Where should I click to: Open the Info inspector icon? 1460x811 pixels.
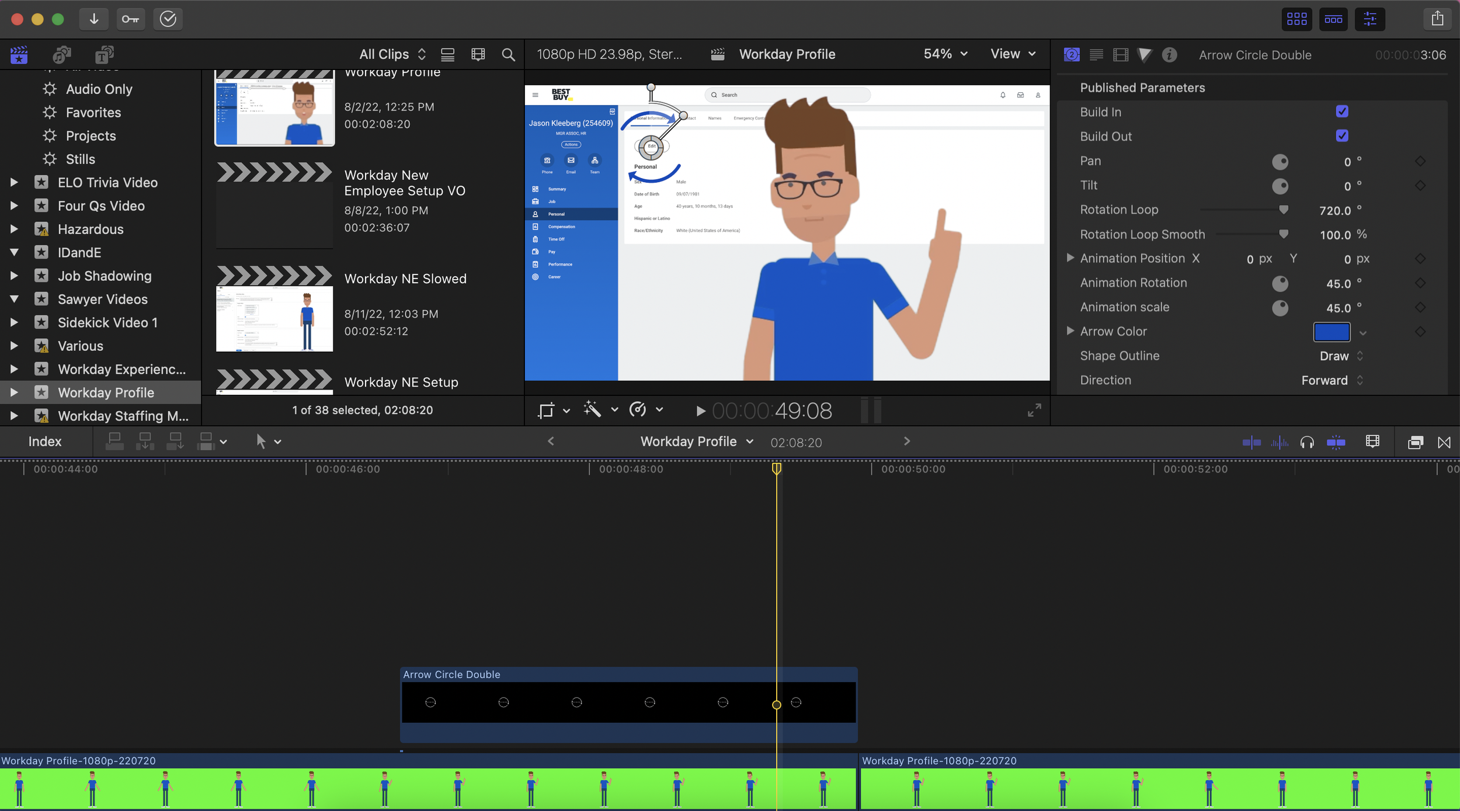coord(1169,55)
